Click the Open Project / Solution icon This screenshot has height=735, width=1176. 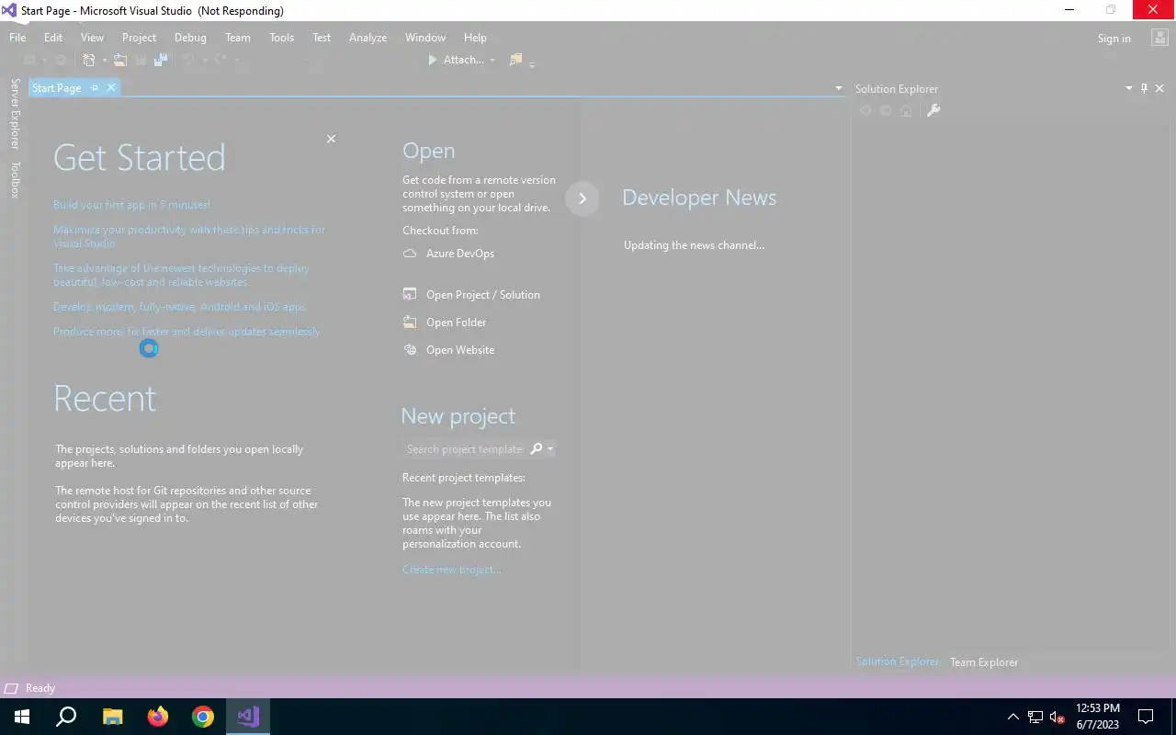tap(410, 295)
